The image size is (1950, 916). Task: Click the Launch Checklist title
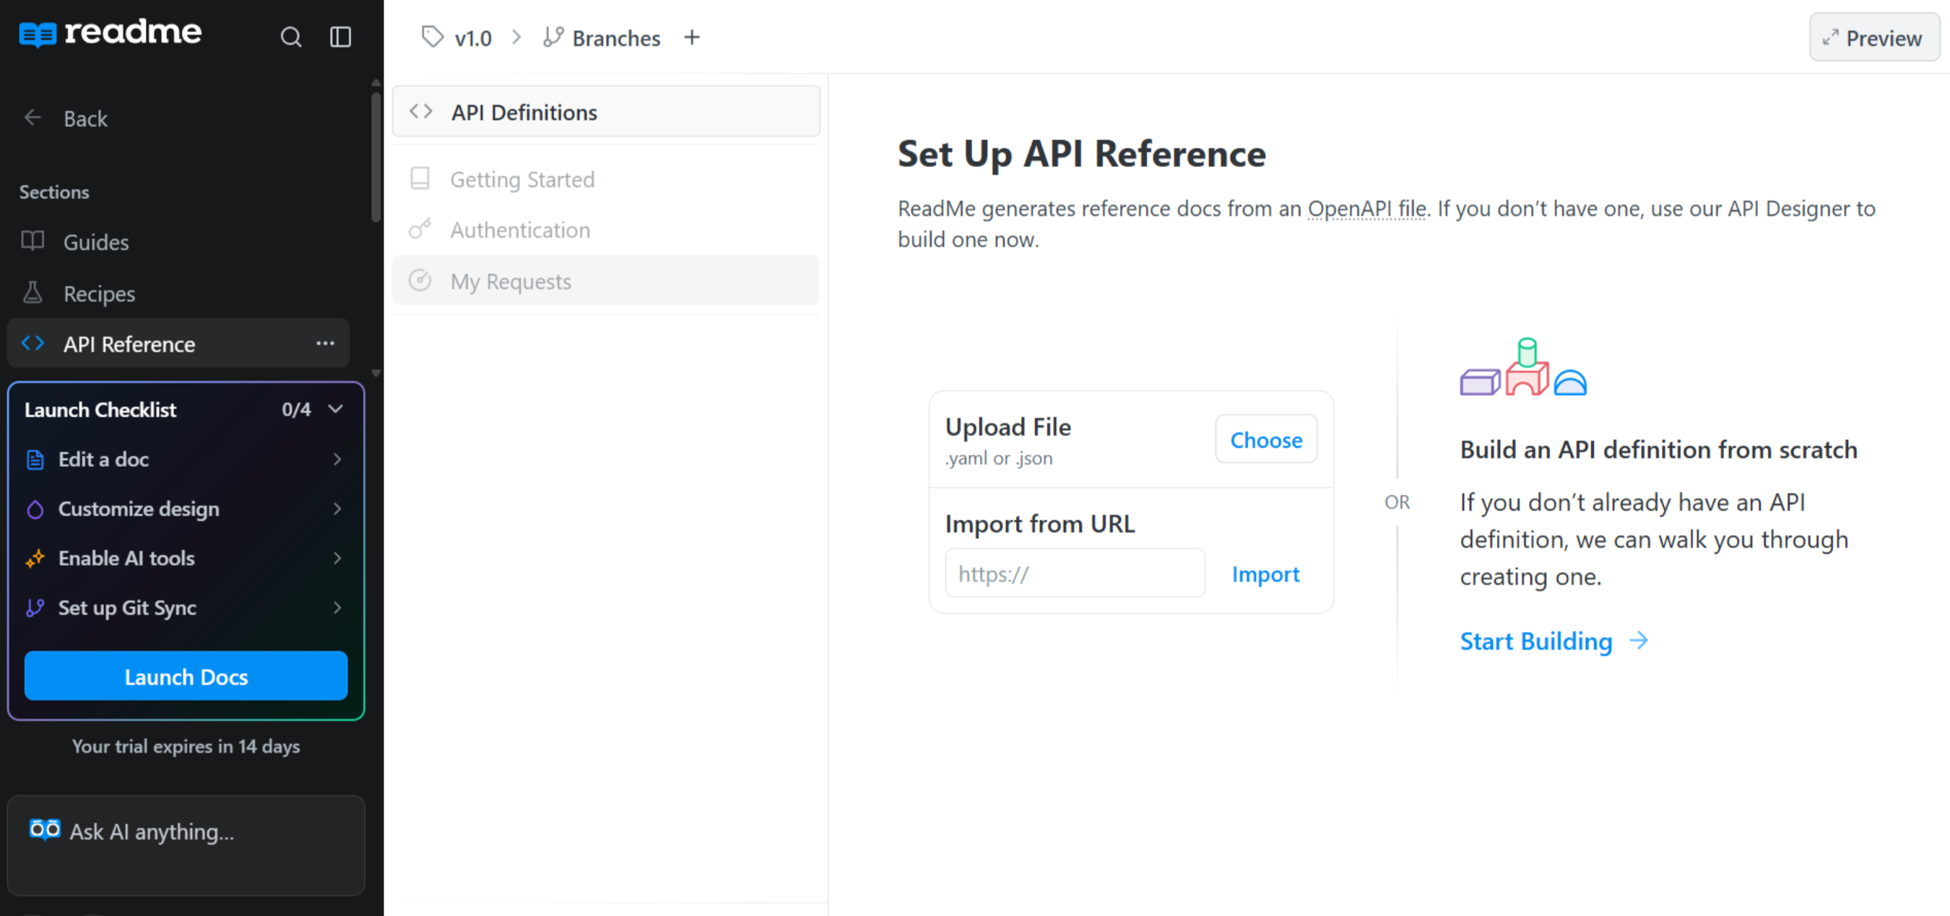pos(100,410)
